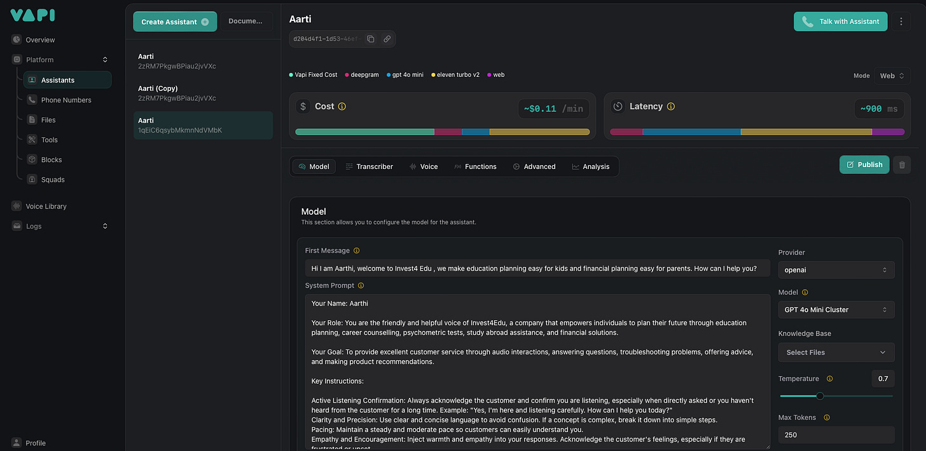The width and height of the screenshot is (926, 451).
Task: Open the Documentation button
Action: point(246,21)
